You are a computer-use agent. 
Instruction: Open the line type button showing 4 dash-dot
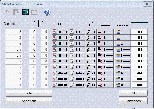click(x=123, y=38)
